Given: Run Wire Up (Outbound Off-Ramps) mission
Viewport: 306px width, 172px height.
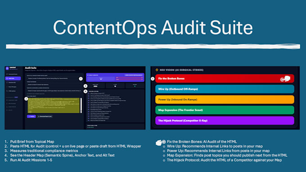Looking at the screenshot, I should coord(225,89).
